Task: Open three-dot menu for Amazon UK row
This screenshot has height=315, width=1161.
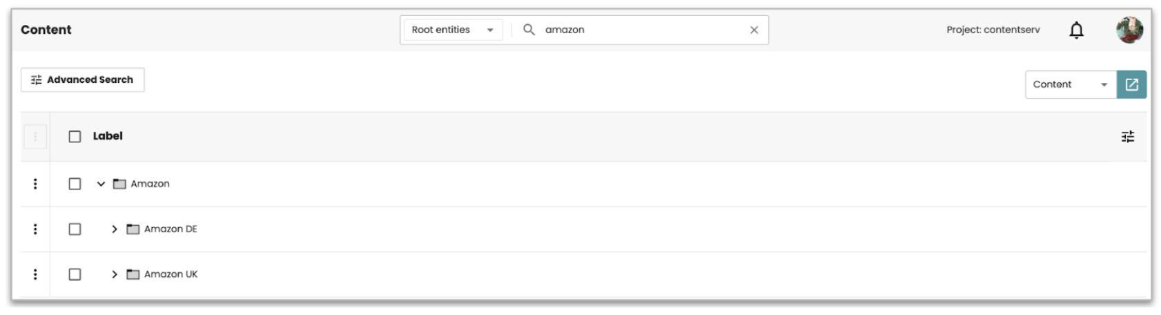Action: 35,274
